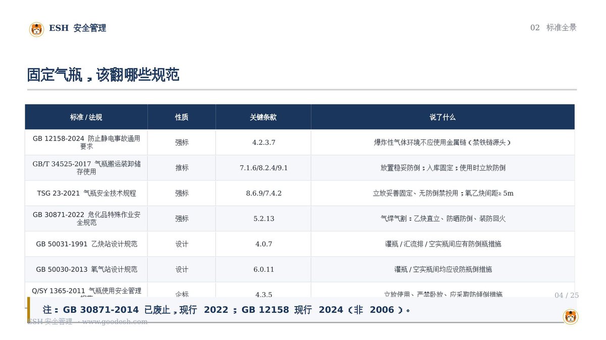Click description '放置稳妥防倒；入库固定；使用时立放防倒'
Viewport: 606px width, 340px height.
[x=443, y=168]
